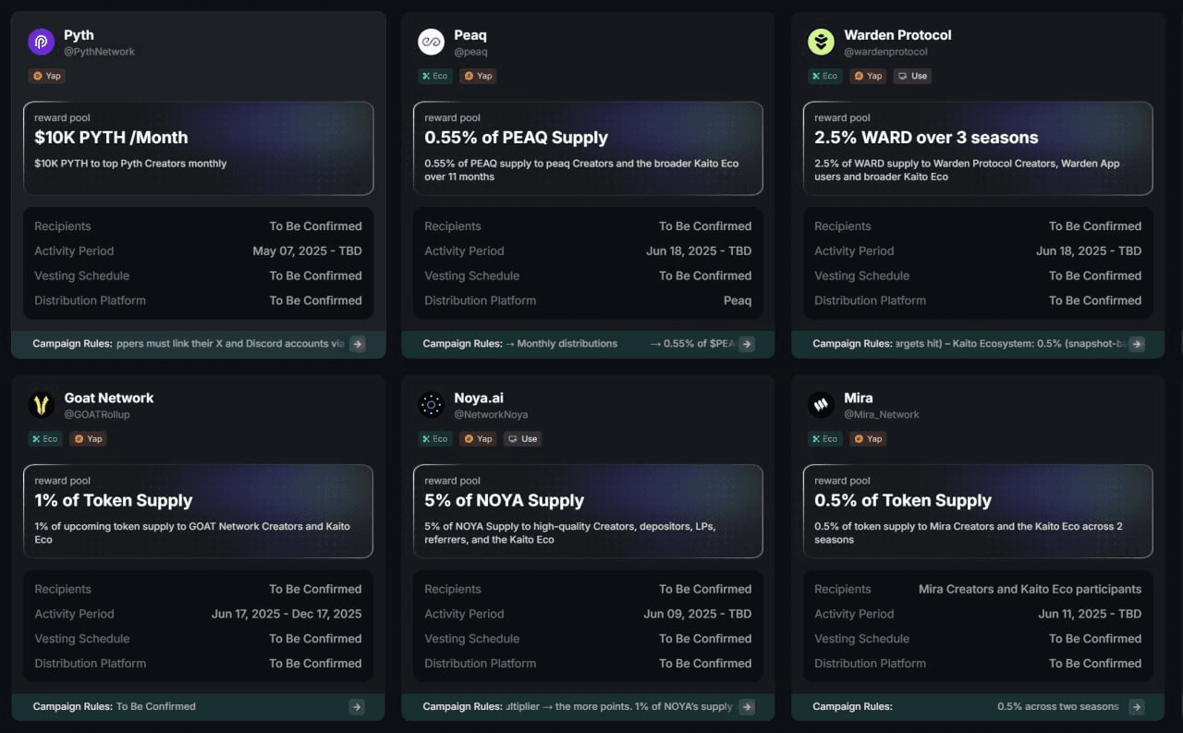Click the Warden Protocol logo
This screenshot has height=733, width=1183.
821,42
